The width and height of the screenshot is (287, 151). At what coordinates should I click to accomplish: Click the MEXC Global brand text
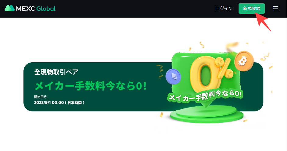pos(36,9)
